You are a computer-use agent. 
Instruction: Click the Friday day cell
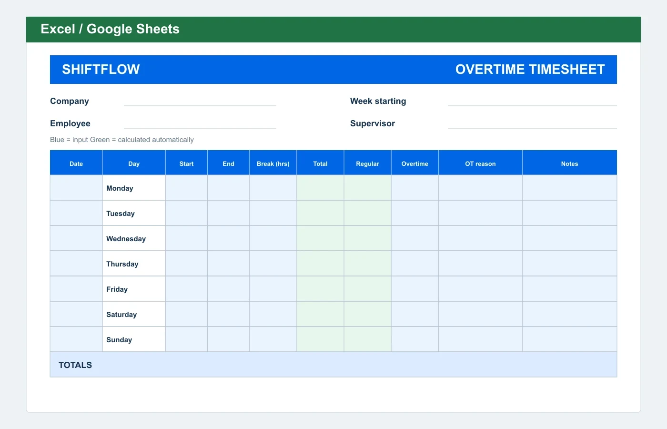(134, 289)
